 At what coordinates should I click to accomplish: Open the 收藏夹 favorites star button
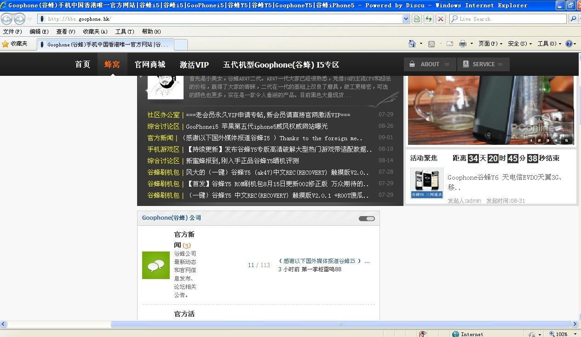click(x=15, y=44)
